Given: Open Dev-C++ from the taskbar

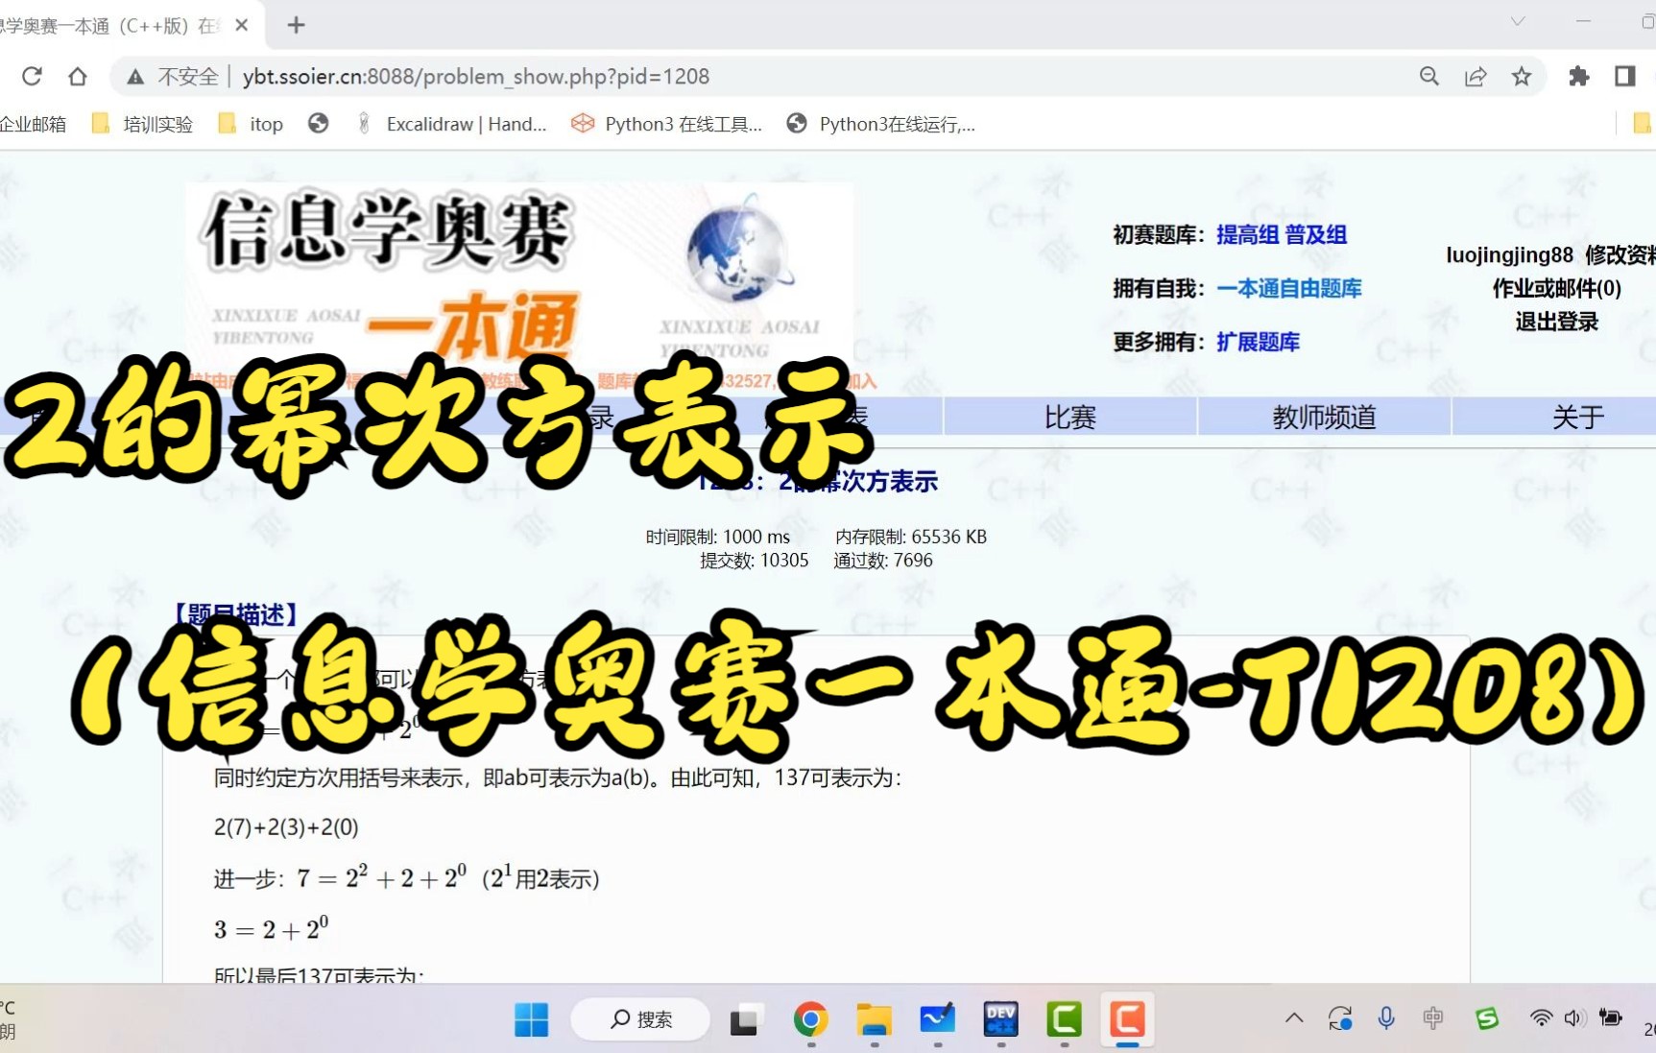Looking at the screenshot, I should pyautogui.click(x=1000, y=1019).
